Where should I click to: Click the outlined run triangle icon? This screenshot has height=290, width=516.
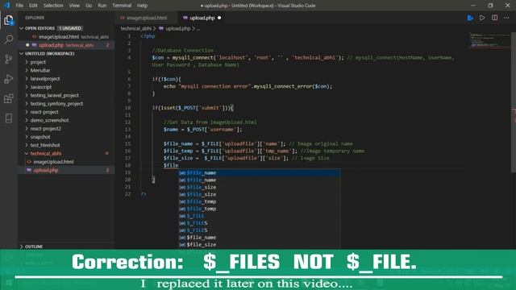(x=482, y=18)
